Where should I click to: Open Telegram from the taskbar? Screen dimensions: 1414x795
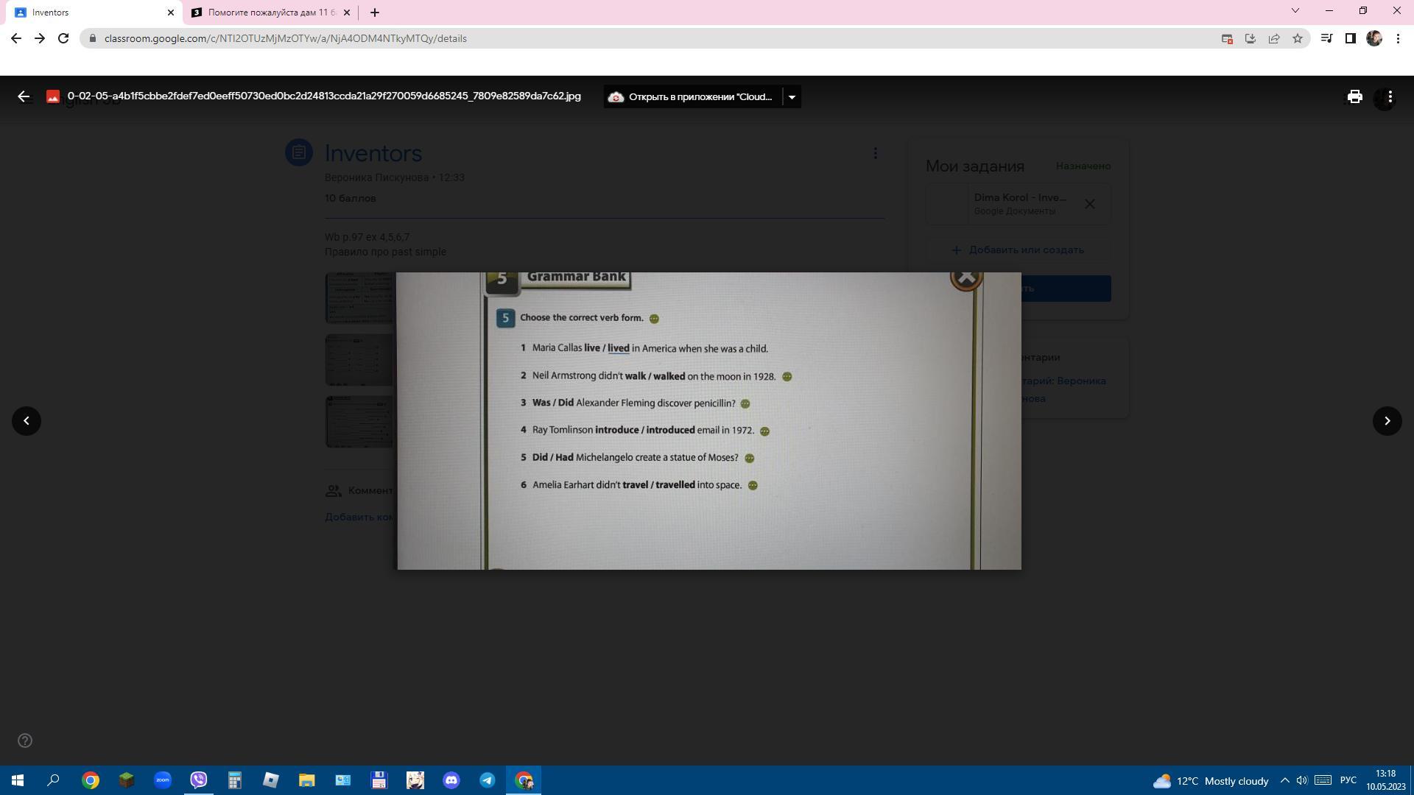click(488, 780)
